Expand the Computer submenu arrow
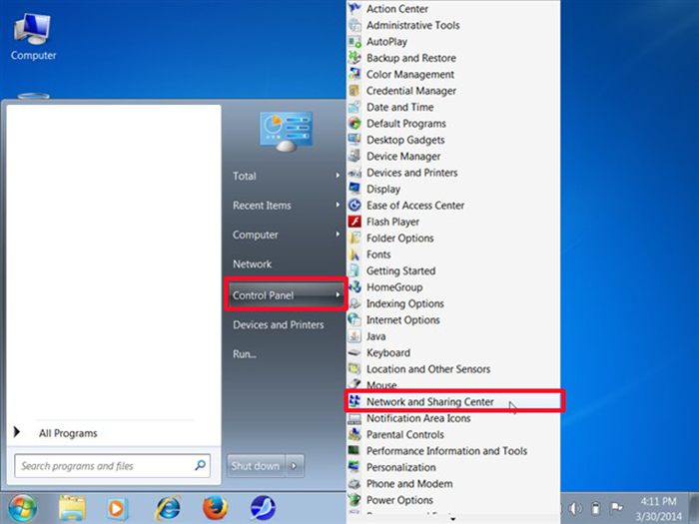The height and width of the screenshot is (524, 699). click(x=338, y=235)
